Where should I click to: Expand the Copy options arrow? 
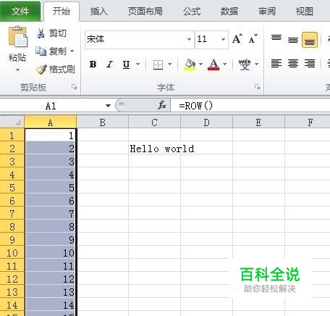(72, 51)
